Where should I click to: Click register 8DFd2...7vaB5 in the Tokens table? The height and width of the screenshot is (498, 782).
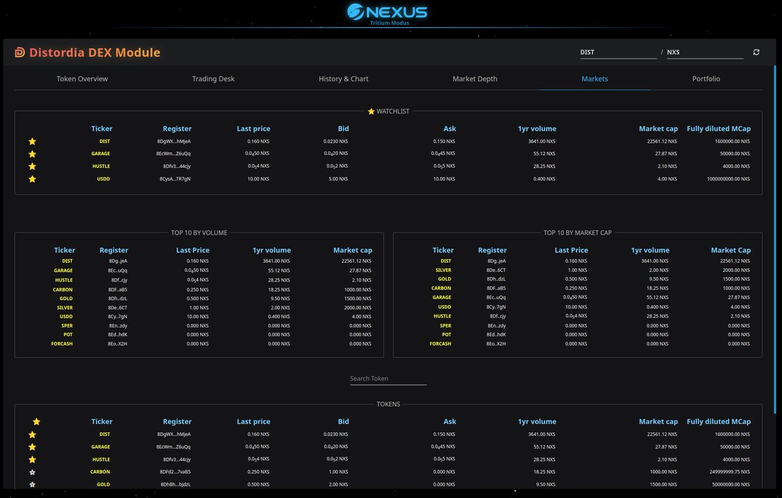pos(175,472)
